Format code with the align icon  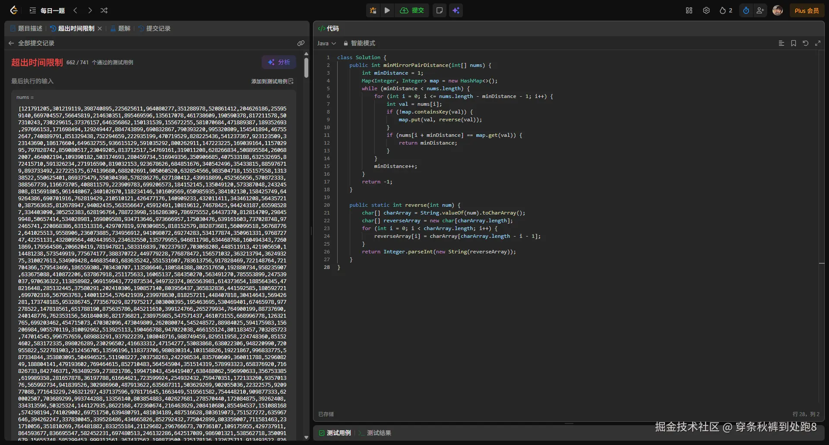coord(782,43)
